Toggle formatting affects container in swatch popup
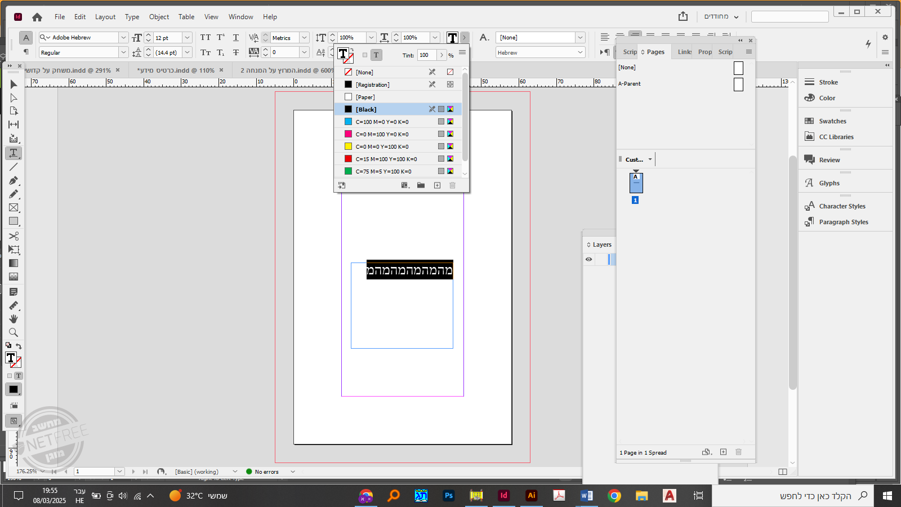The height and width of the screenshot is (507, 901). [x=365, y=55]
